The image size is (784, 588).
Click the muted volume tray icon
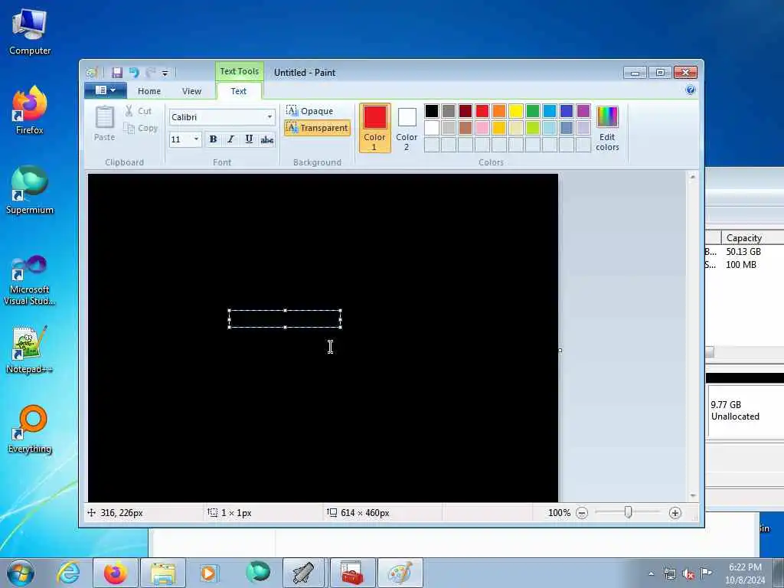pyautogui.click(x=688, y=574)
